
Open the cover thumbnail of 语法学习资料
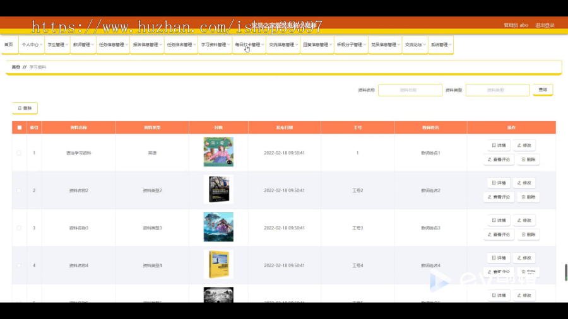click(x=218, y=151)
